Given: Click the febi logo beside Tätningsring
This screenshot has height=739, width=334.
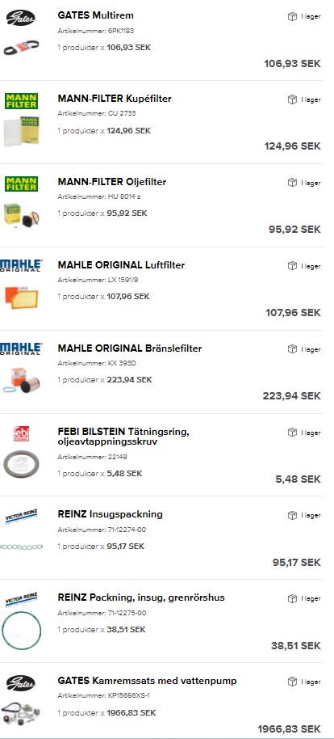Looking at the screenshot, I should pyautogui.click(x=21, y=433).
